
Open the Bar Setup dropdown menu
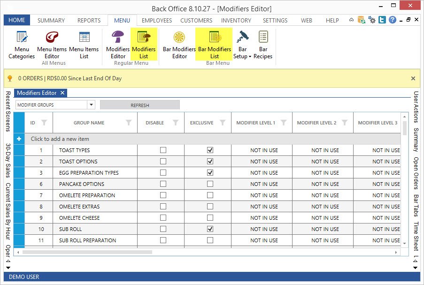pos(242,53)
